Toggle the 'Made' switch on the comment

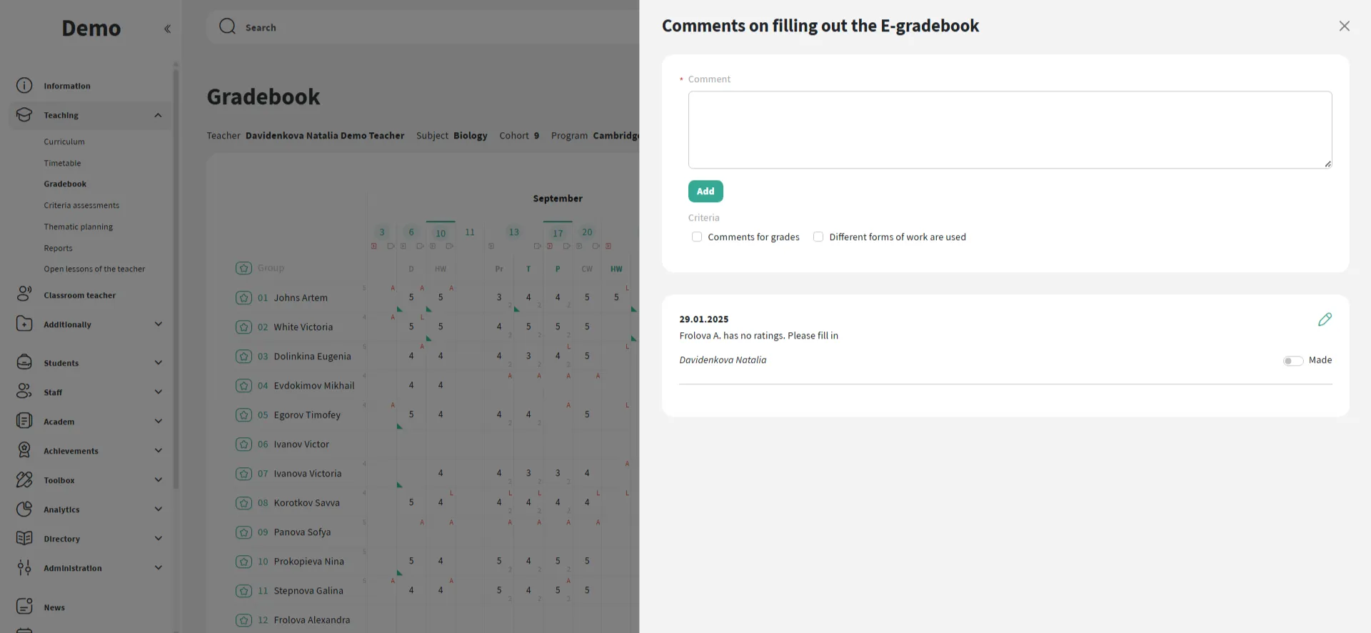(x=1292, y=361)
